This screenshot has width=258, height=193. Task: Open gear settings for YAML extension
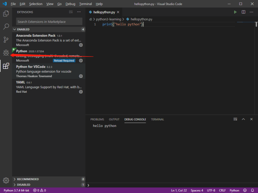point(81,92)
